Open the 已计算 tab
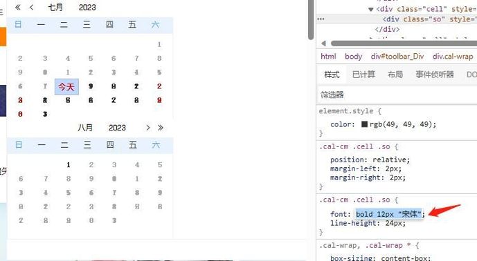The image size is (477, 261). [x=363, y=75]
